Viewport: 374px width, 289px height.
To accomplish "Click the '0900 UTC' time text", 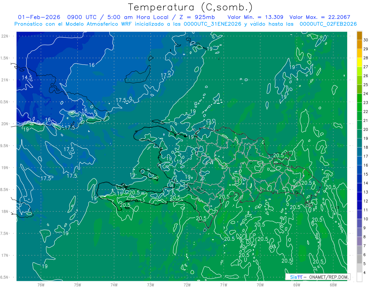I will 82,17.
